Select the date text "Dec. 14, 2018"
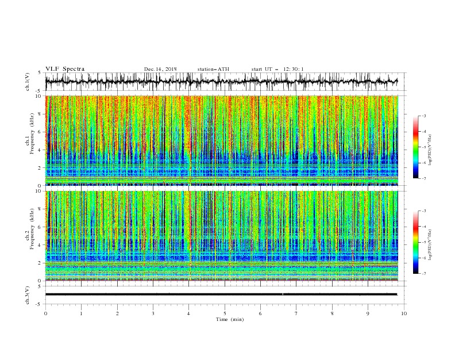The height and width of the screenshot is (352, 455). point(160,69)
